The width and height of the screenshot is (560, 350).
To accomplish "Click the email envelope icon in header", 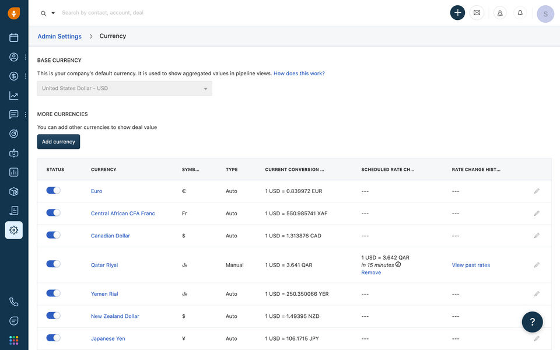I will tap(477, 13).
